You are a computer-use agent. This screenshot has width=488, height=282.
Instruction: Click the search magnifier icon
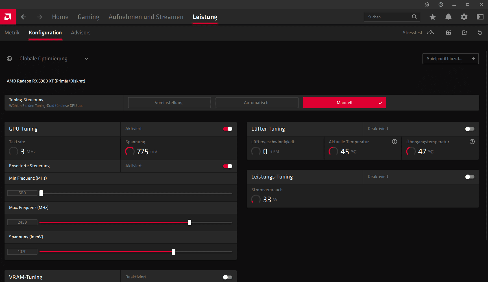click(414, 17)
